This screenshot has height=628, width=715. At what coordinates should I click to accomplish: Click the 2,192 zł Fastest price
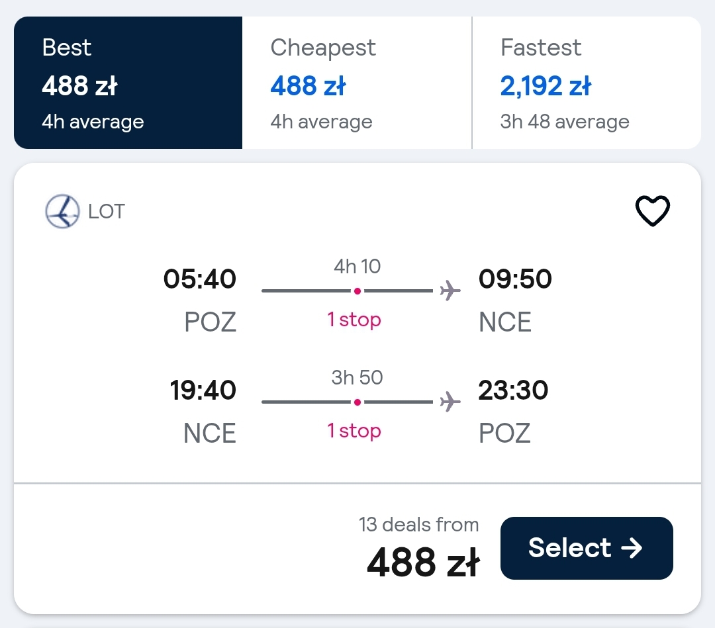pos(546,85)
